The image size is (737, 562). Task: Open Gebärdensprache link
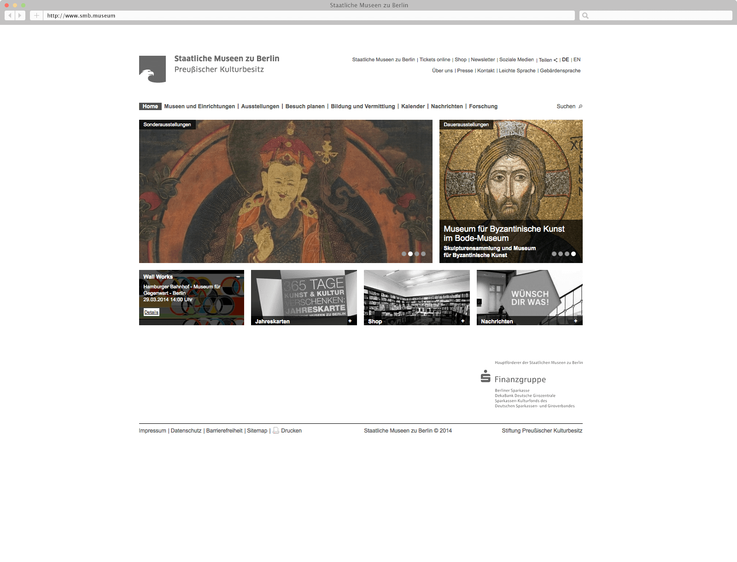[x=560, y=71]
